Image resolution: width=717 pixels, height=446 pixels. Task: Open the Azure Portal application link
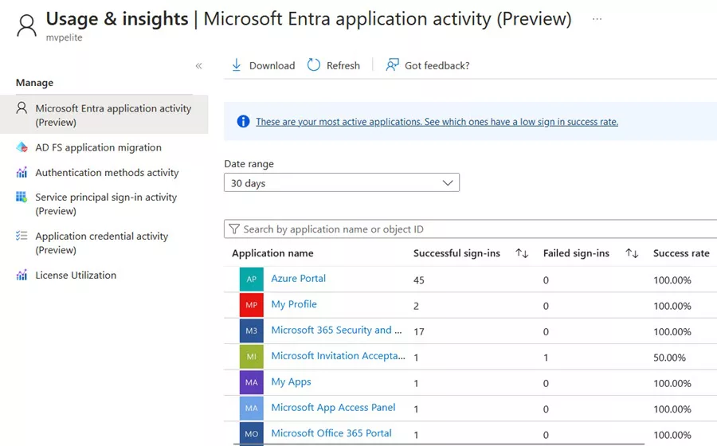(298, 278)
